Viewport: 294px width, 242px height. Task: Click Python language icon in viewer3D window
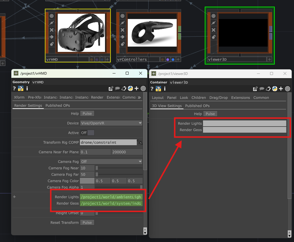click(275, 89)
